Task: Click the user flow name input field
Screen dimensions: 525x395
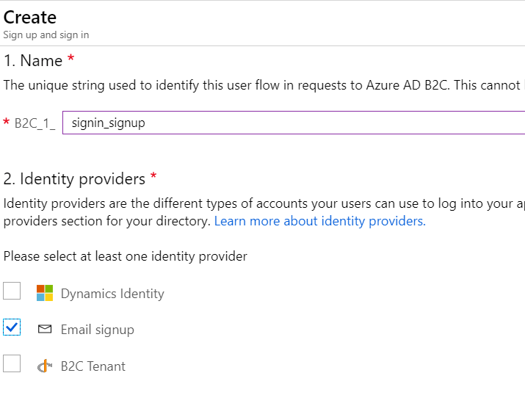Action: click(294, 123)
